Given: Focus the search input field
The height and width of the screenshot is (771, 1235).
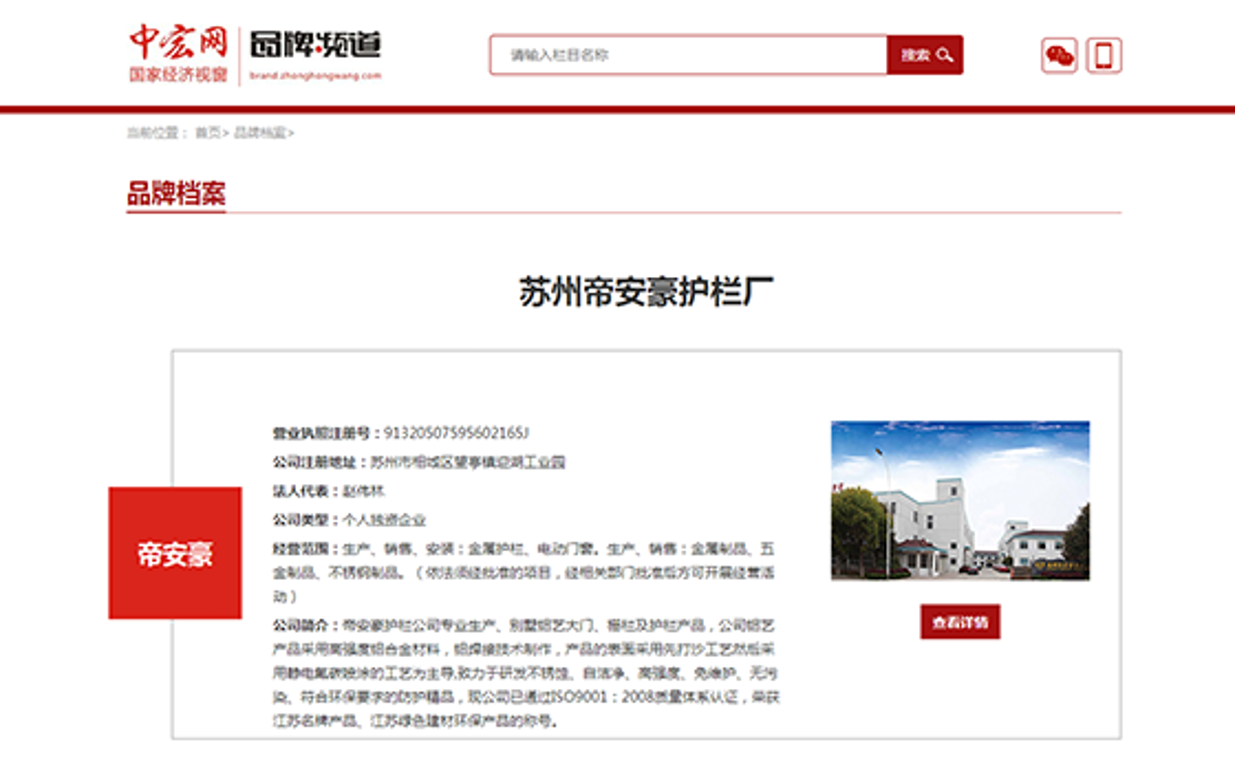Looking at the screenshot, I should click(x=688, y=55).
